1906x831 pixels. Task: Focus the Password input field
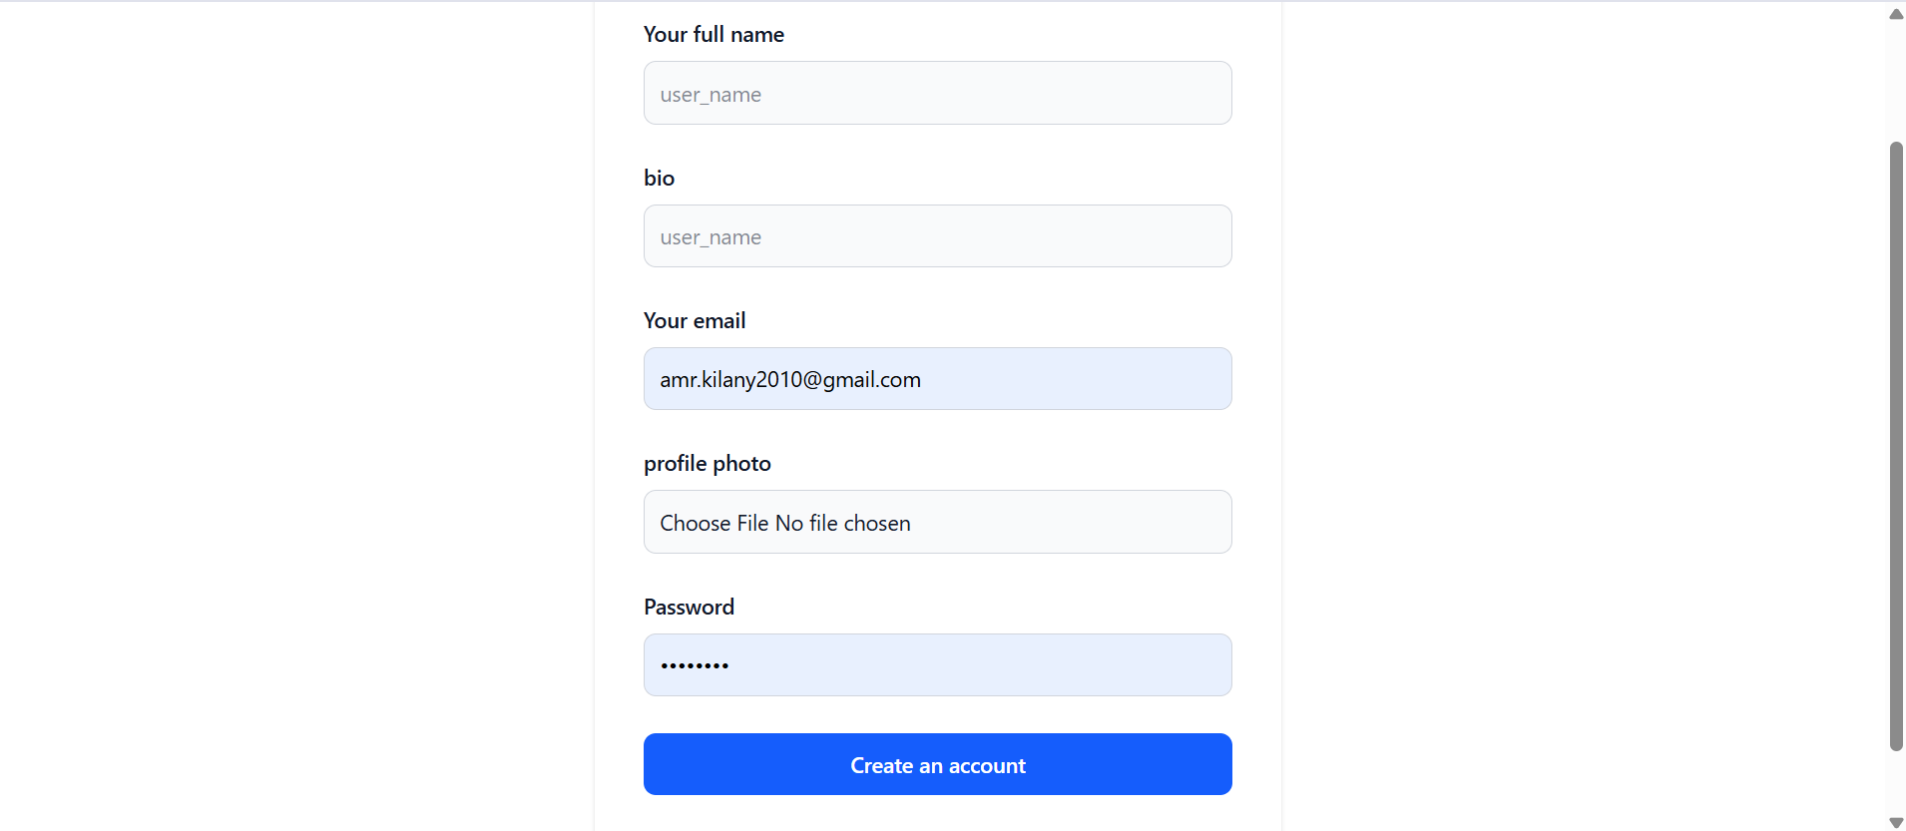[x=937, y=665]
